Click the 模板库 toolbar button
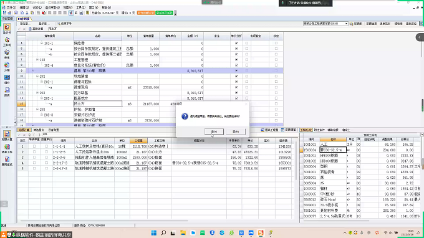 tap(398, 24)
